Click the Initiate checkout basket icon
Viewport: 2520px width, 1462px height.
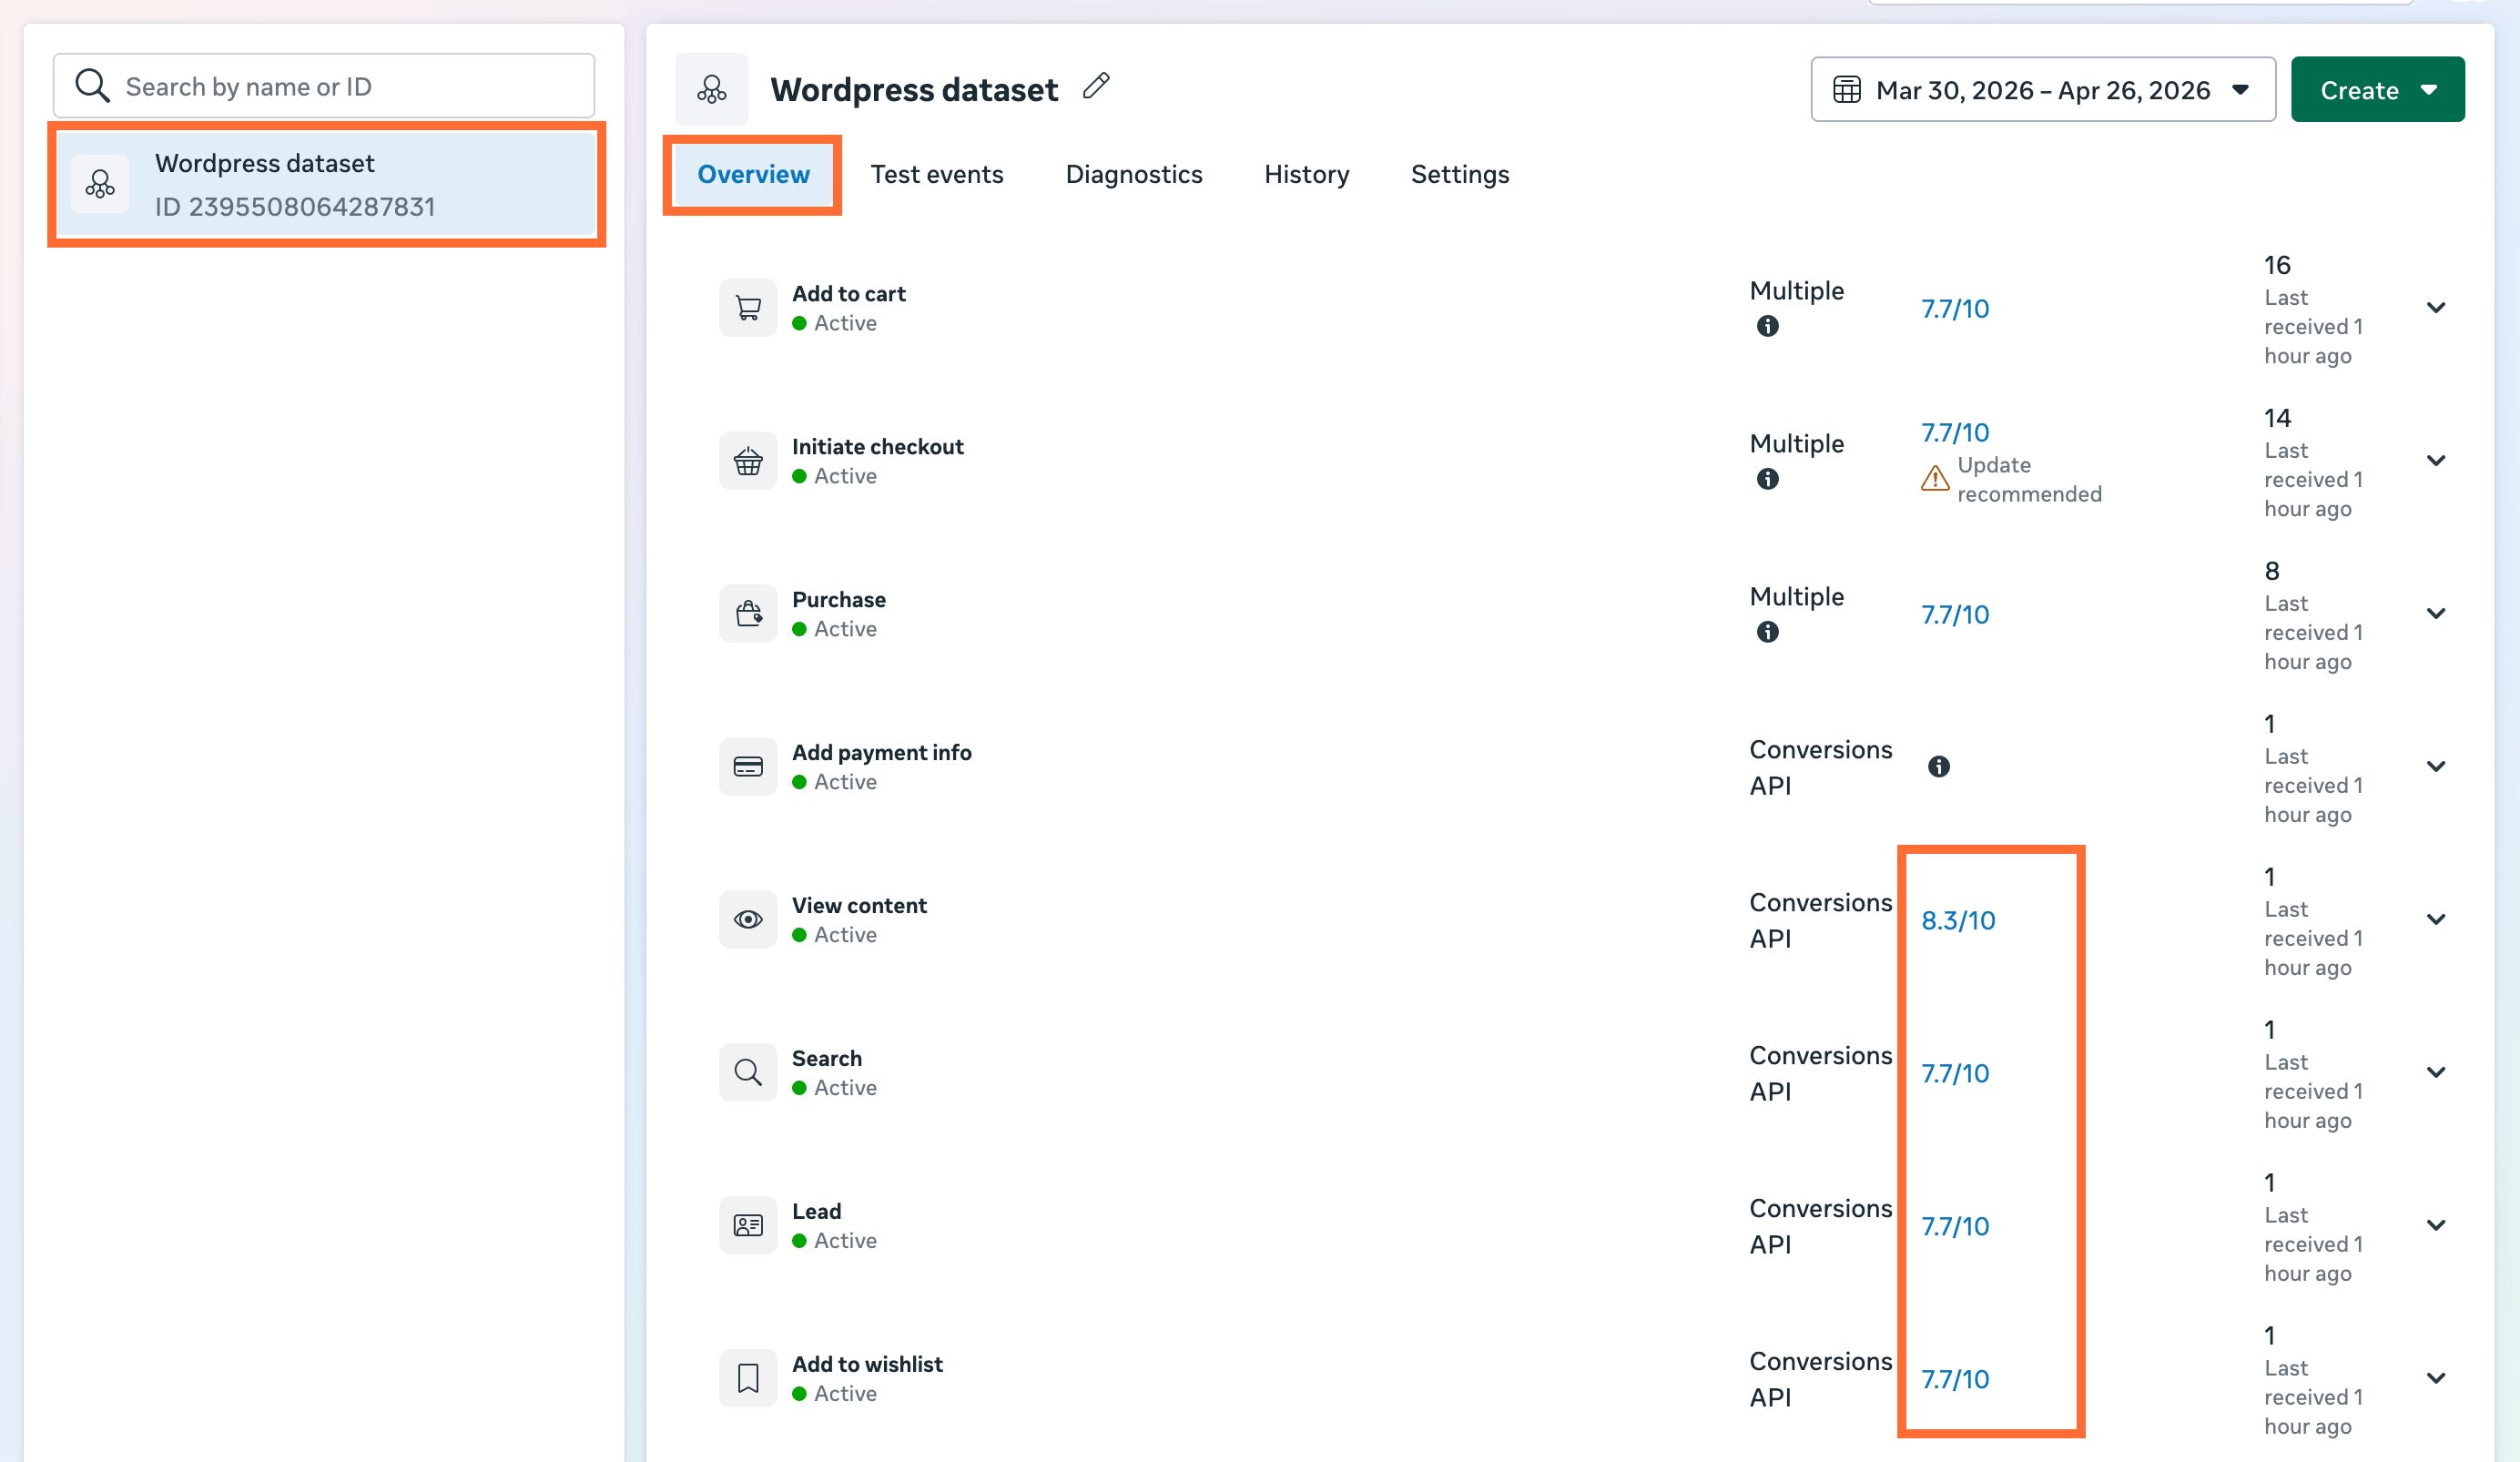click(748, 461)
